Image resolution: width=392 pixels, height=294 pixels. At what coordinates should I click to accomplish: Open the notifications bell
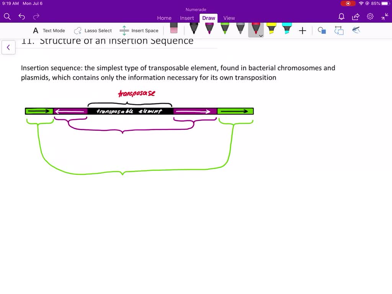[341, 17]
